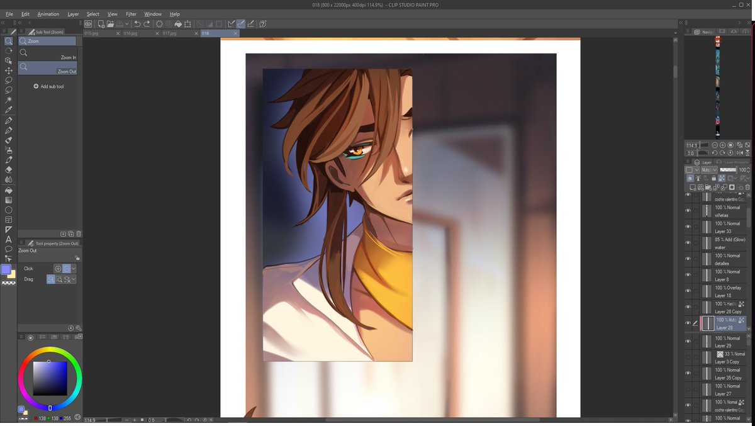Click the Delete layer trash icon
Viewport: 755px width, 426px height.
[747, 187]
